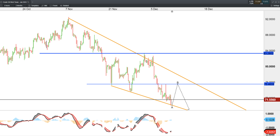Click point label B on the projection
This screenshot has width=280, height=136.
[178, 83]
